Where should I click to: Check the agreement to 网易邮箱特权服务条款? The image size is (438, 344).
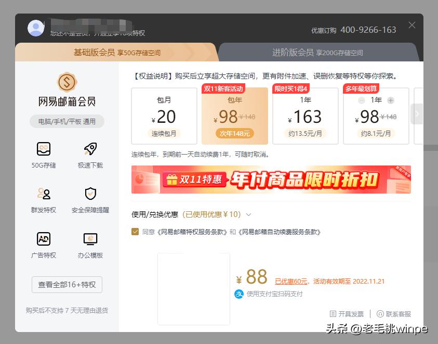[135, 232]
